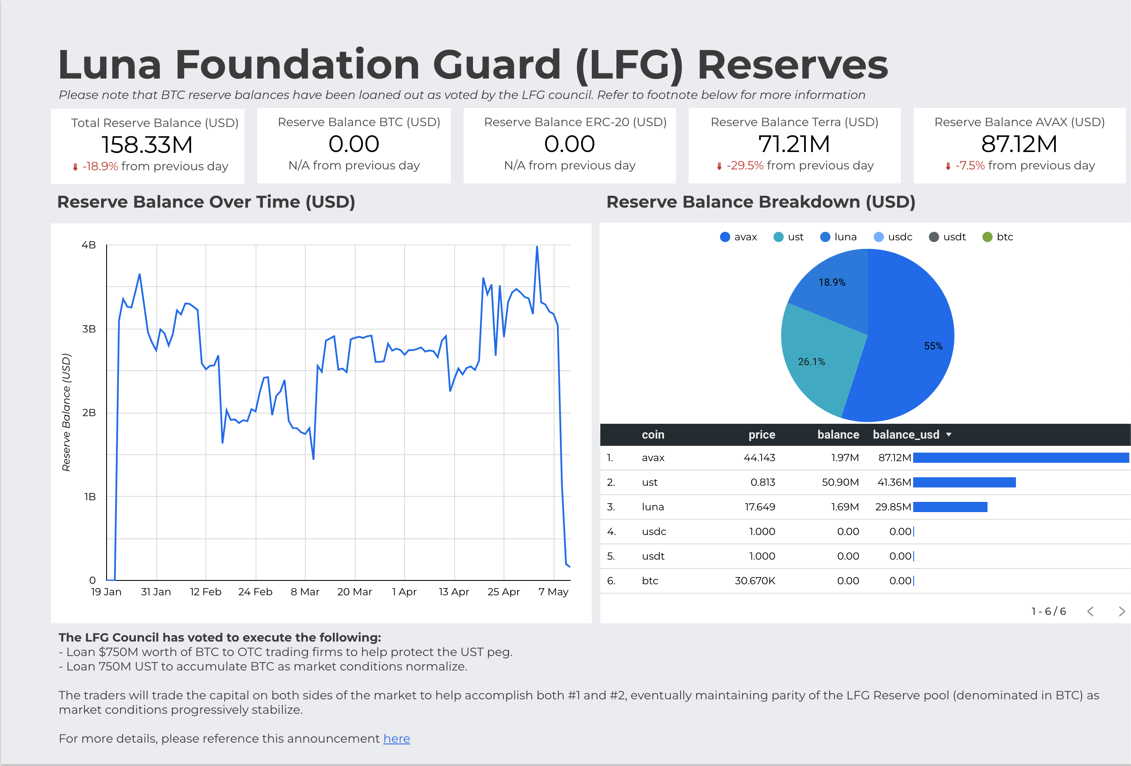Select the usdt coin cell
Image resolution: width=1131 pixels, height=766 pixels.
(653, 556)
